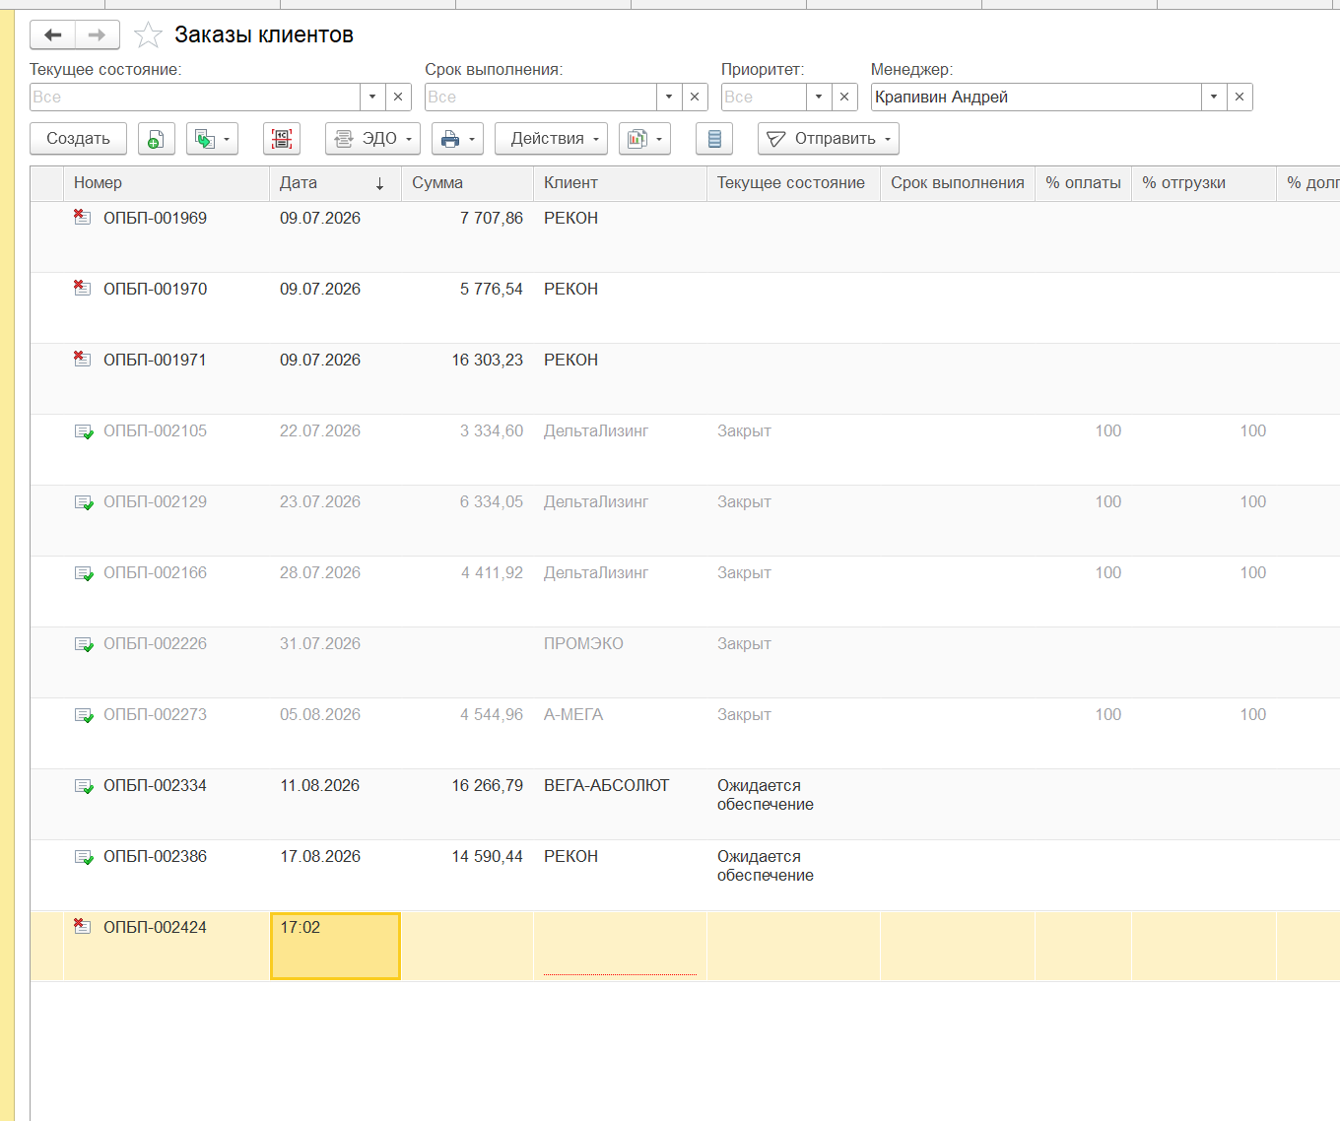Sort by the Дата column header

[335, 183]
